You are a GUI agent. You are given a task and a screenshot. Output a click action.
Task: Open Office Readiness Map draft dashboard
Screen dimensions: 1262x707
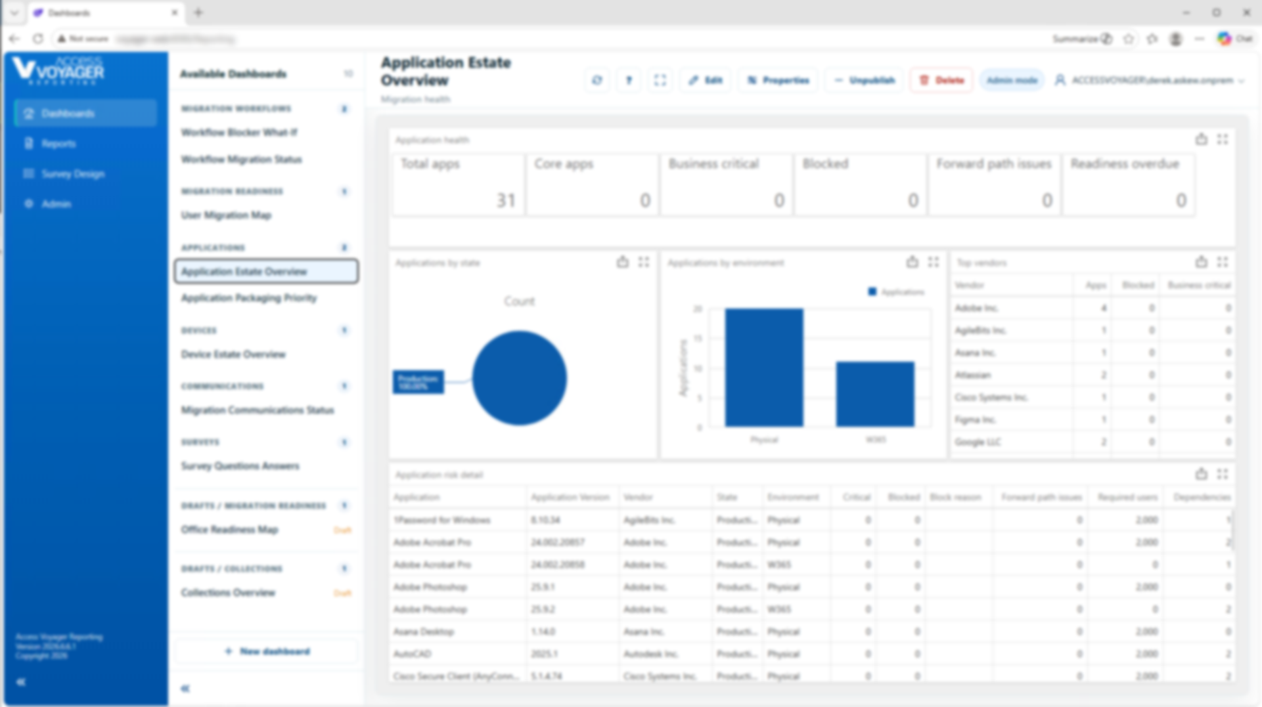point(266,530)
